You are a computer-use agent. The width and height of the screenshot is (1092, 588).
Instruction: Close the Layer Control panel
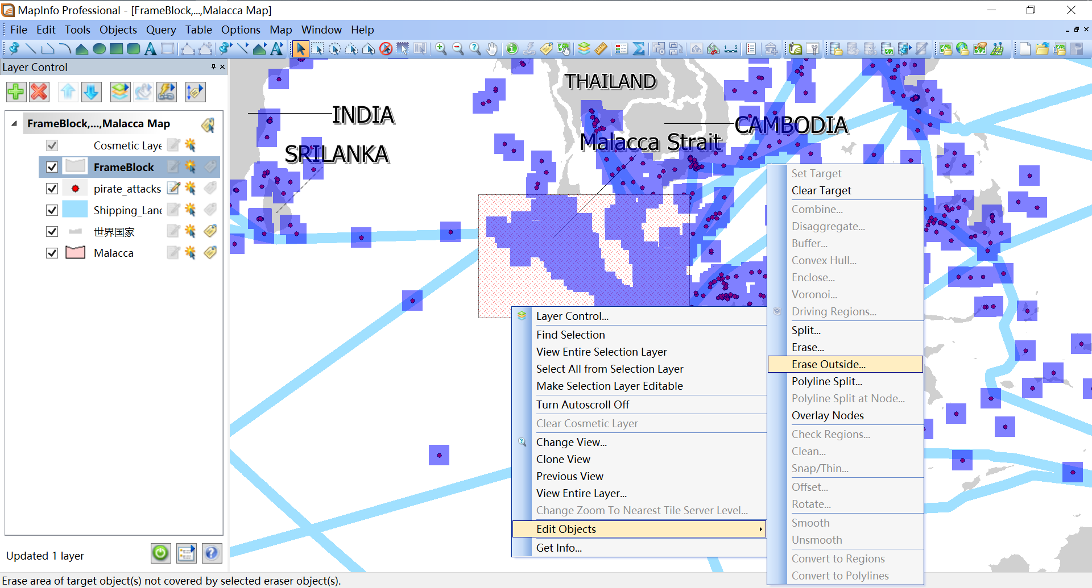click(x=222, y=67)
